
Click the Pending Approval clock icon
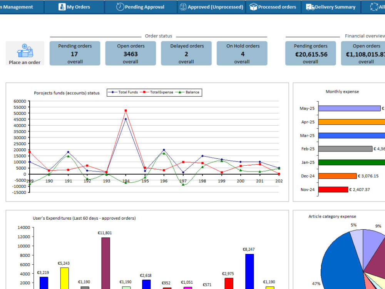click(120, 7)
